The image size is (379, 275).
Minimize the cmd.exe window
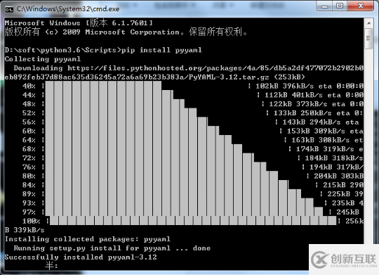(324, 6)
